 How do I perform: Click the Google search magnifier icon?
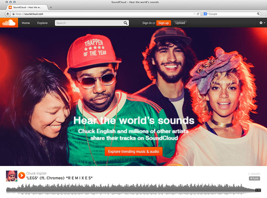[x=258, y=14]
